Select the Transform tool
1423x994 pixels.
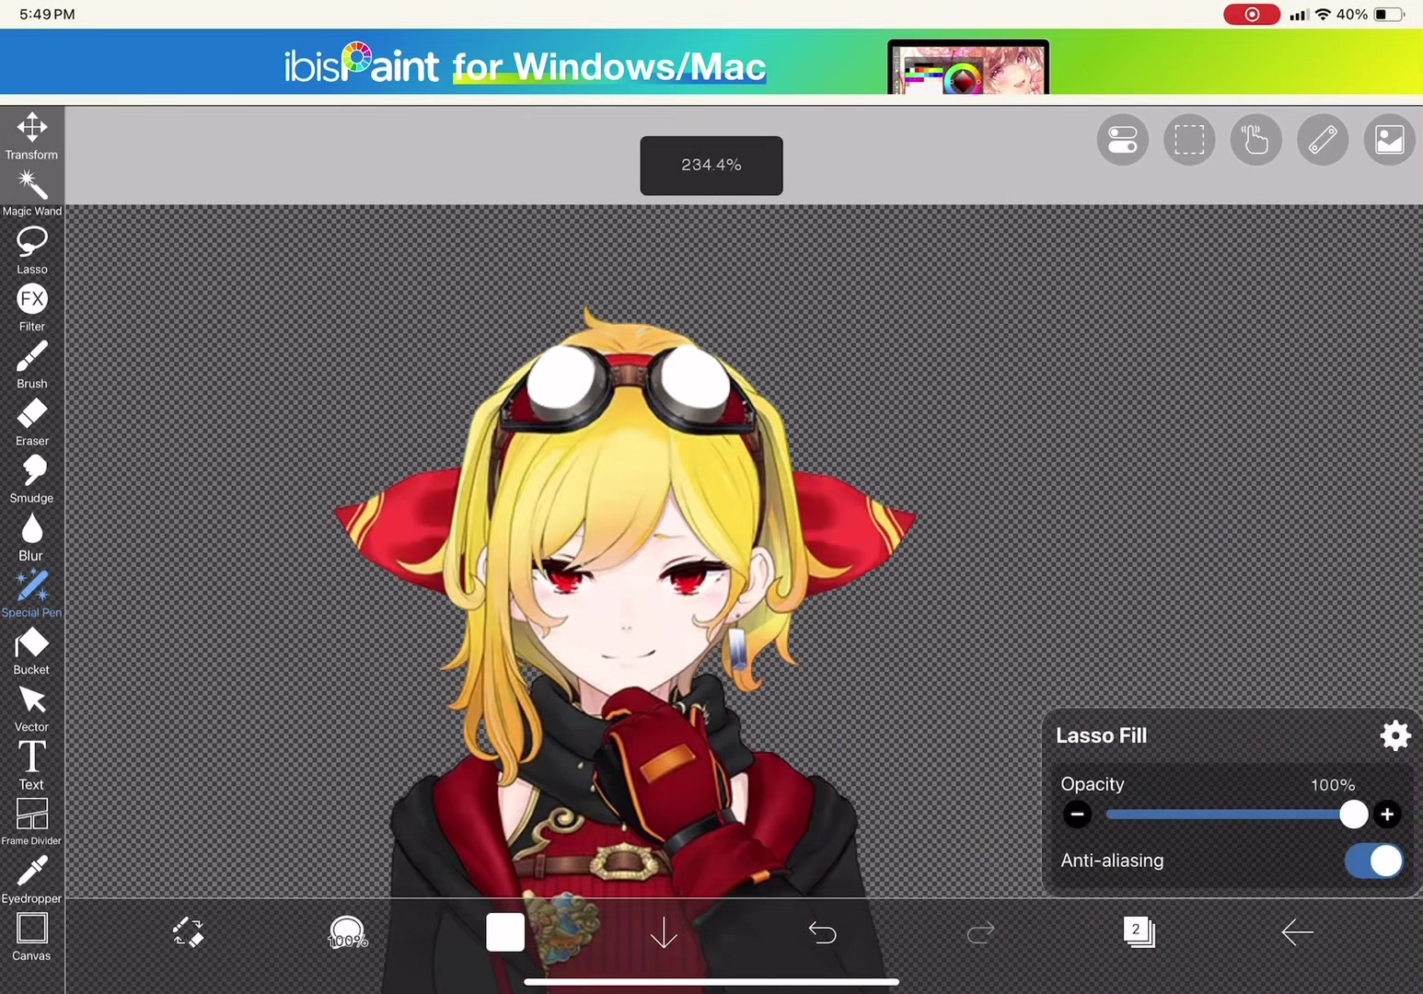tap(32, 135)
